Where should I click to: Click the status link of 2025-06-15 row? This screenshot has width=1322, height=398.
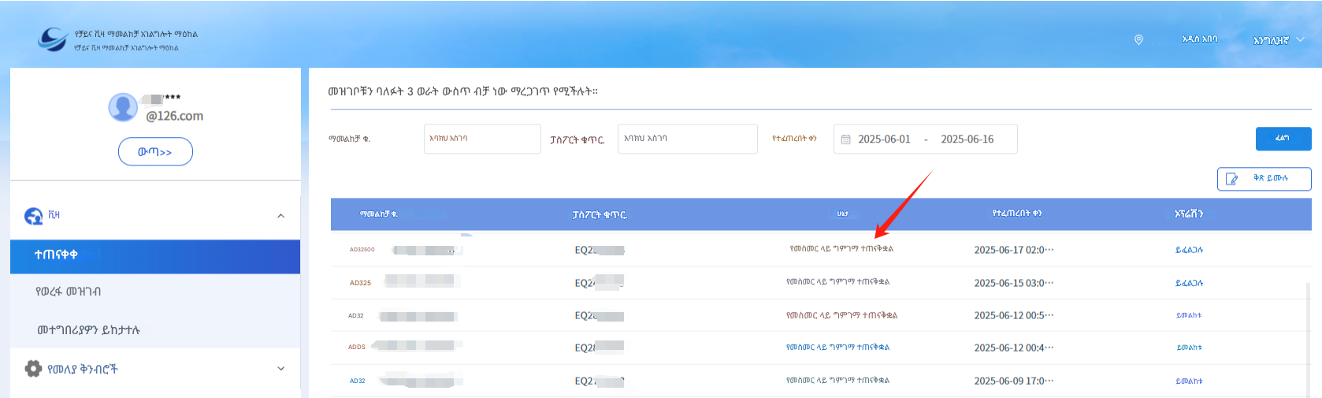[x=837, y=282]
